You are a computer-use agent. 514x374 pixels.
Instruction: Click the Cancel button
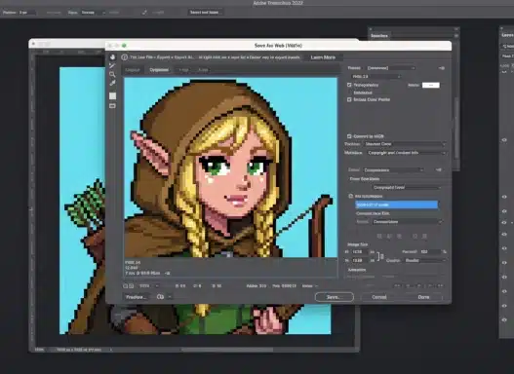[x=379, y=297]
